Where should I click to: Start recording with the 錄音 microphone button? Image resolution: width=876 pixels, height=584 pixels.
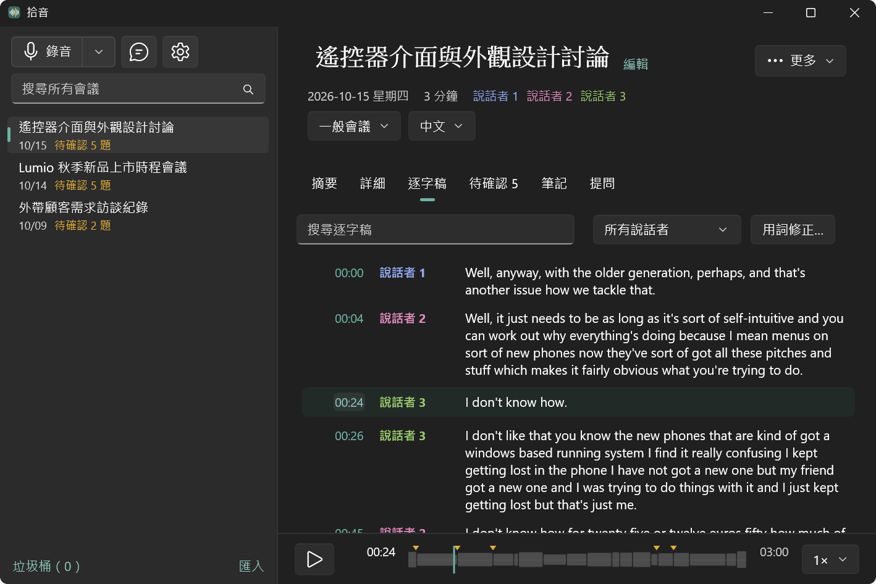47,52
